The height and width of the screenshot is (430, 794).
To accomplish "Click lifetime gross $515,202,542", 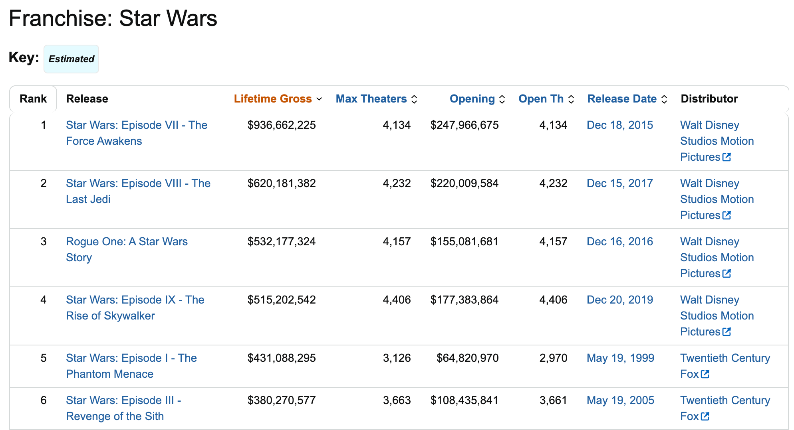I will (282, 300).
